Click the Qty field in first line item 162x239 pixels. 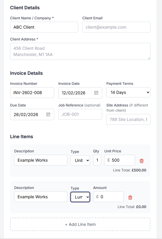97,160
